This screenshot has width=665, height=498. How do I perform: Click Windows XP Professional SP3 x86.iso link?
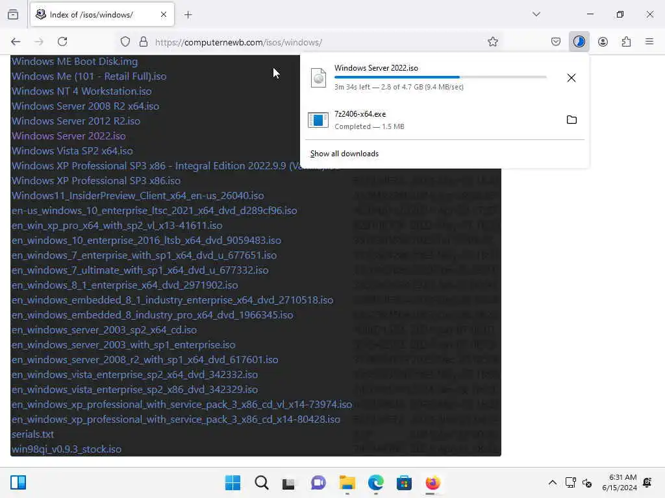pos(96,180)
